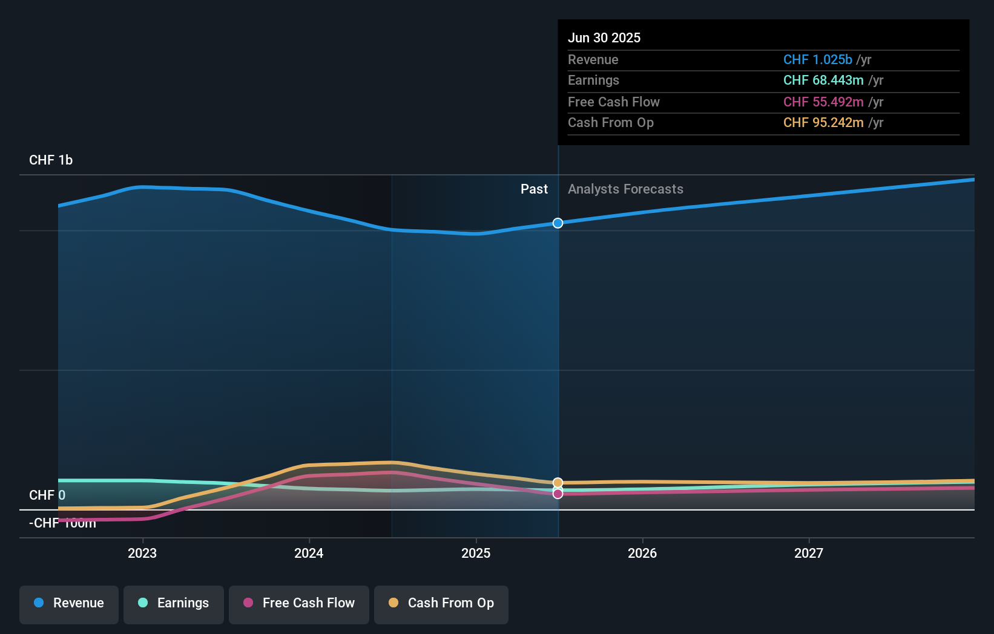Select the pink Free Cash Flow chart marker
The image size is (994, 634).
click(557, 494)
